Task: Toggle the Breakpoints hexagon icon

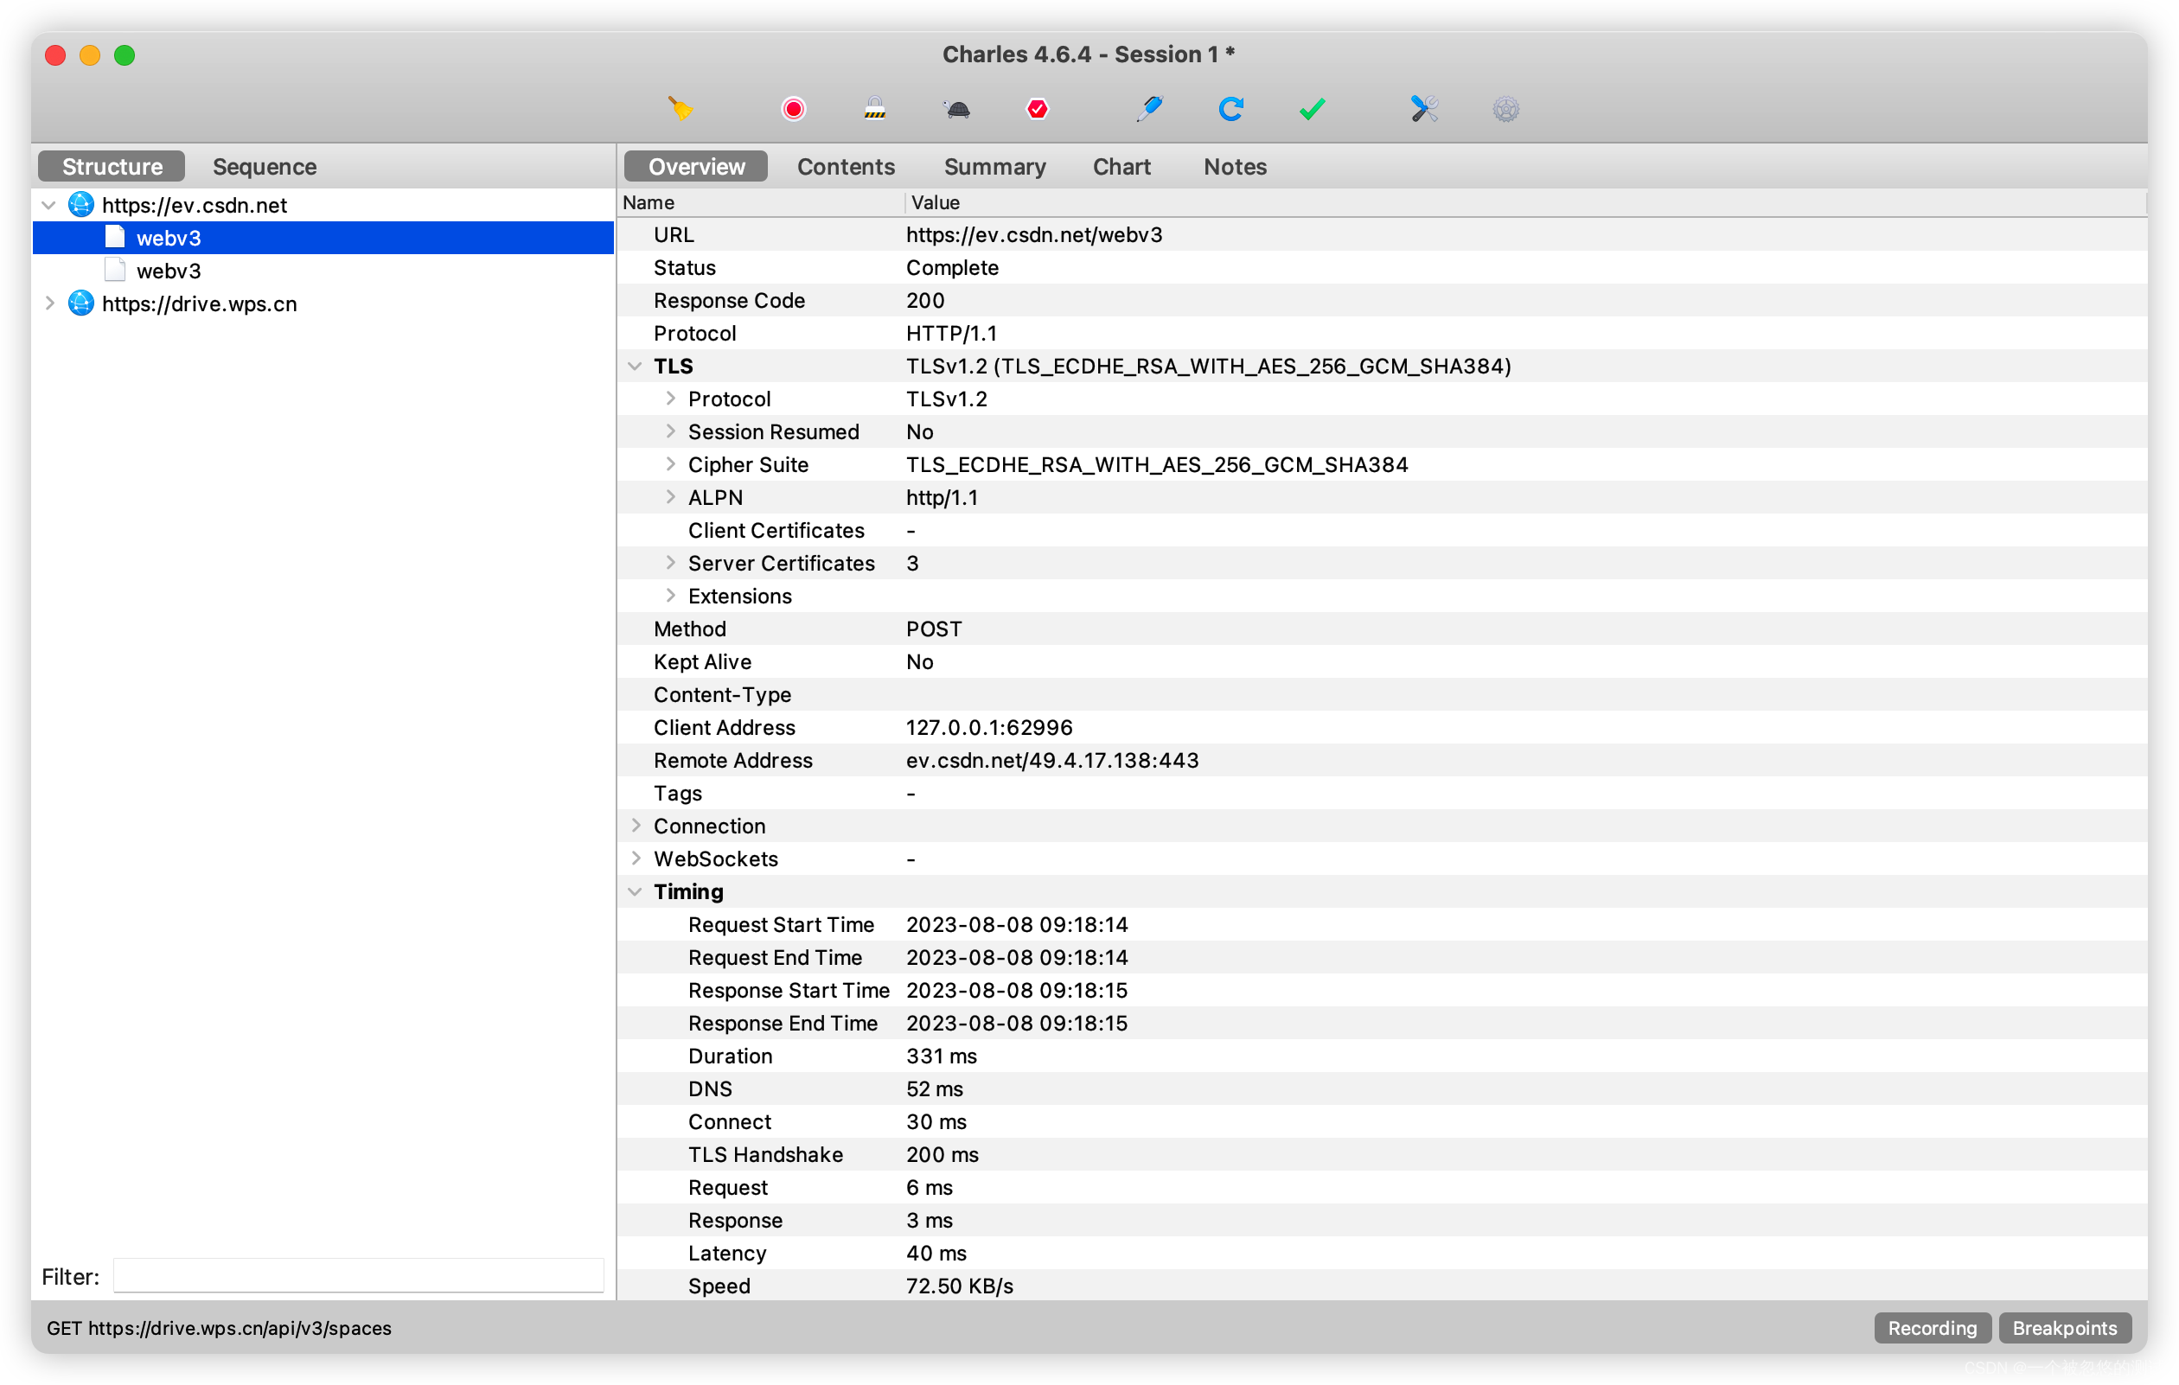Action: [1037, 109]
